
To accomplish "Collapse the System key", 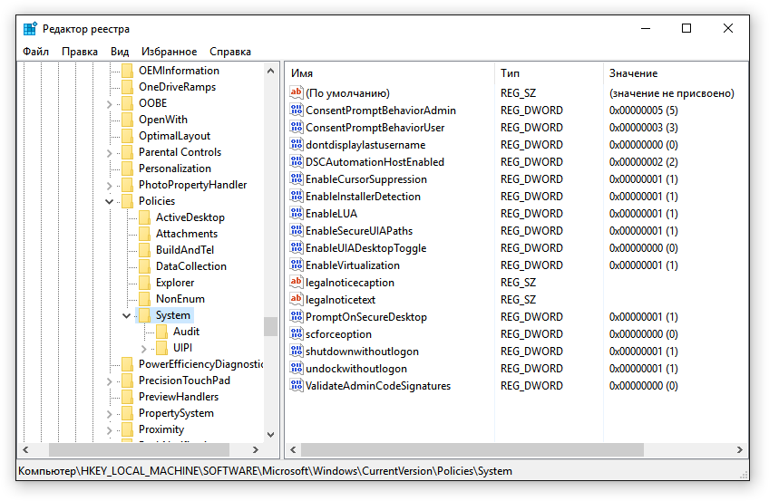I will pos(127,315).
